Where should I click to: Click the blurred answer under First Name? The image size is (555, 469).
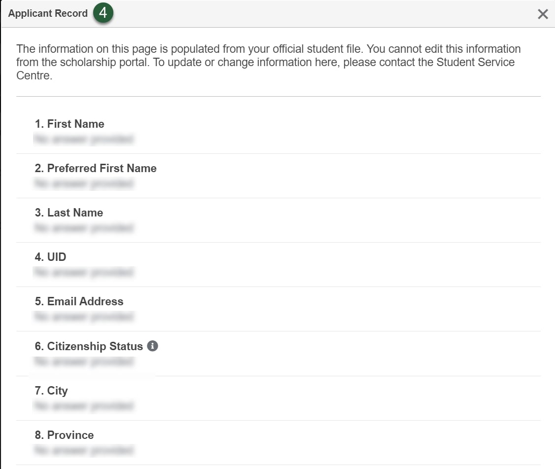click(x=84, y=139)
